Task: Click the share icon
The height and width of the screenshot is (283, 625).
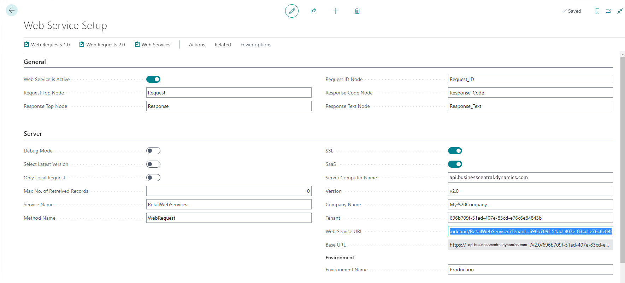Action: click(x=313, y=11)
